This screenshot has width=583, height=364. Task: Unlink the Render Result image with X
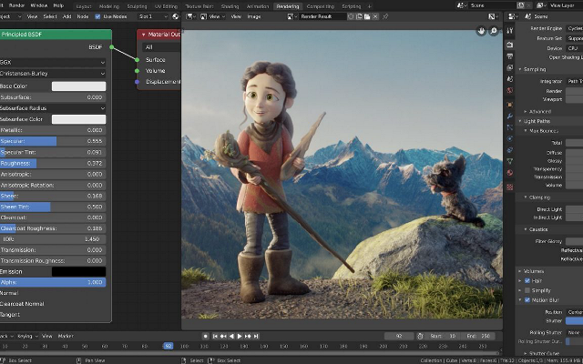coord(375,16)
